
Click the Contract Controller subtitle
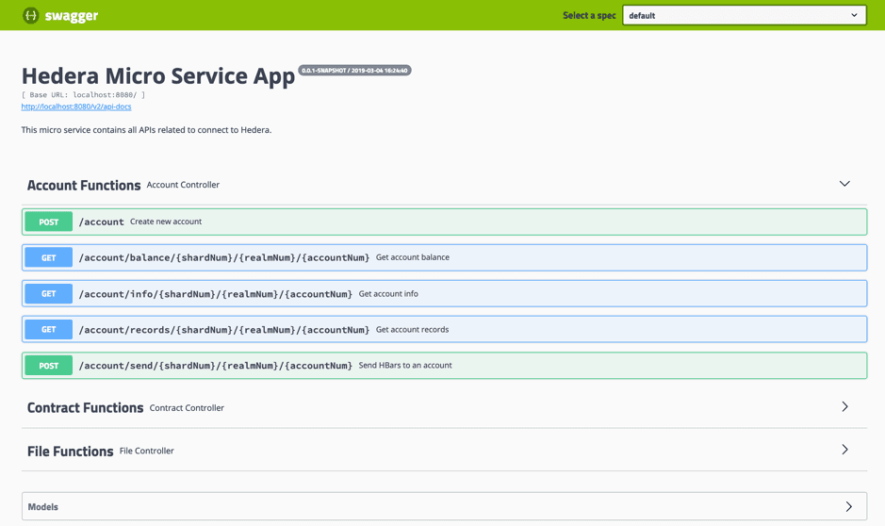click(187, 407)
